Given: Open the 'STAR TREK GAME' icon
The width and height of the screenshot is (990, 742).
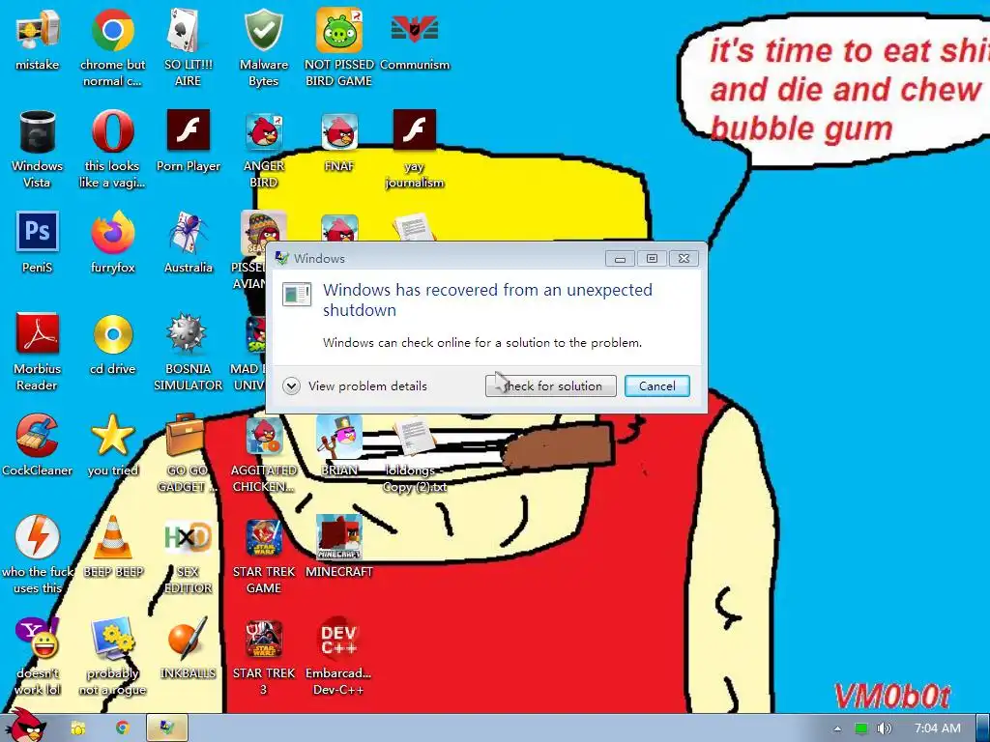Looking at the screenshot, I should point(264,537).
